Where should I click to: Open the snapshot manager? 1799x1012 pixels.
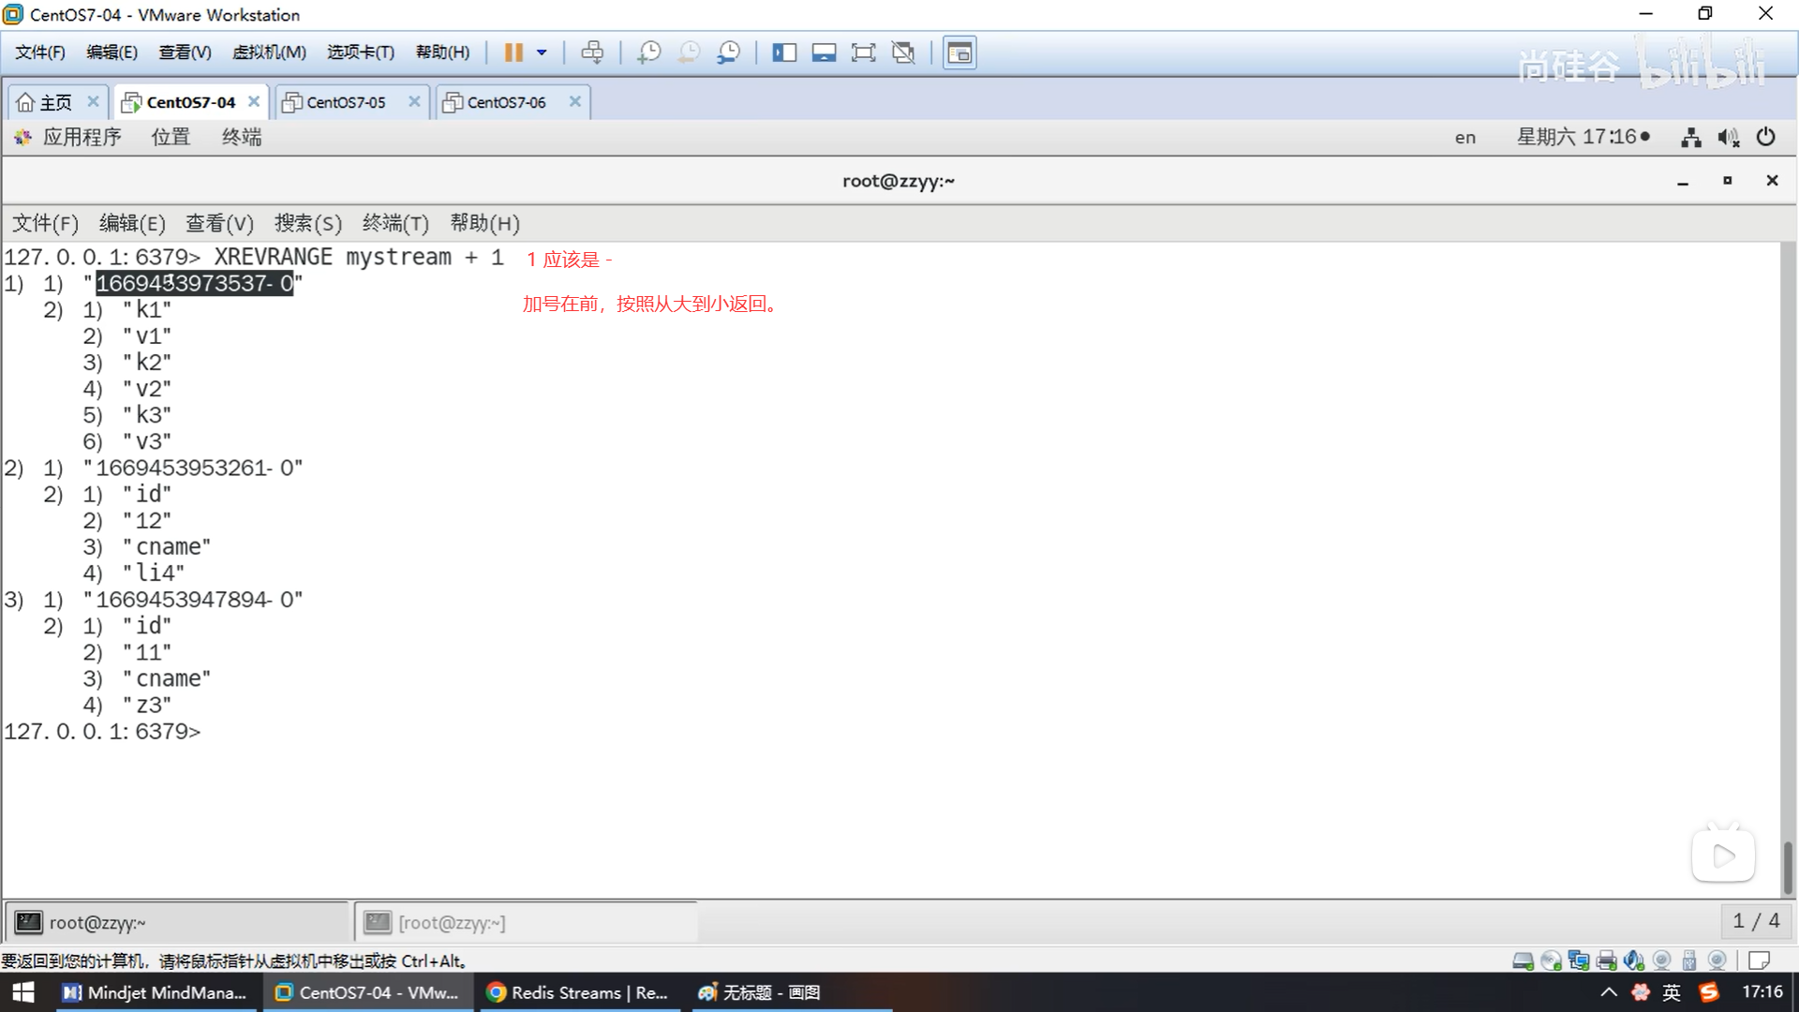728,52
